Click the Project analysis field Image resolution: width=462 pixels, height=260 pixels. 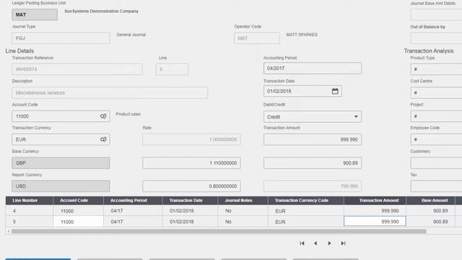(436, 116)
